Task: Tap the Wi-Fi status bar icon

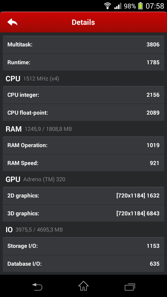Action: (x=108, y=6)
